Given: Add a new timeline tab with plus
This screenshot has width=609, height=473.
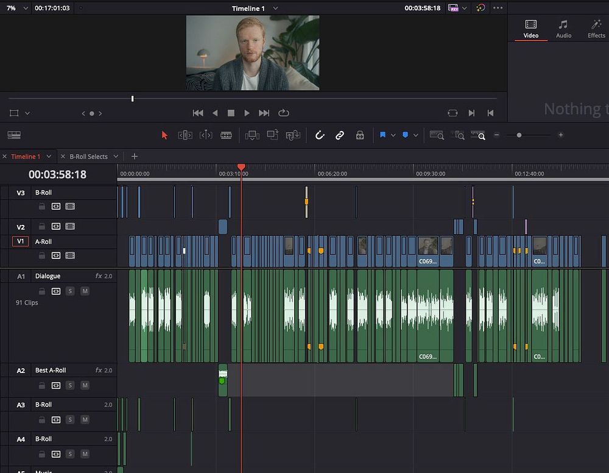Looking at the screenshot, I should [135, 156].
